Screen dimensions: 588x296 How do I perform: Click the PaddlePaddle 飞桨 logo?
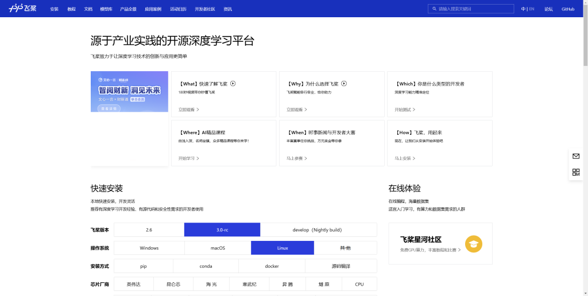22,8
